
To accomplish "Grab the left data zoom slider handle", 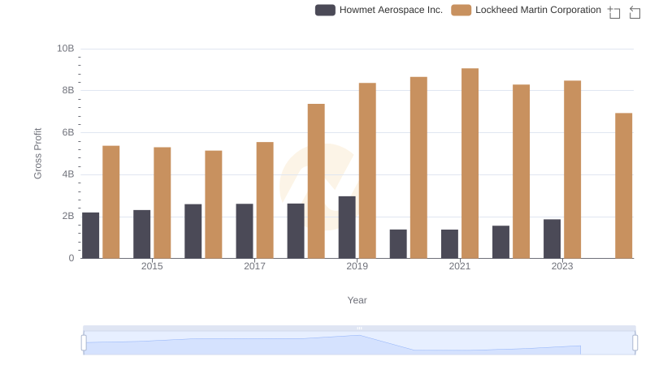I will coord(84,342).
